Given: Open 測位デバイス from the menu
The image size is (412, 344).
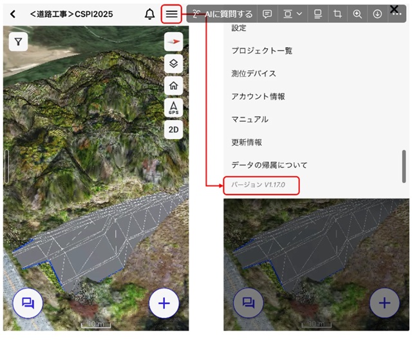Looking at the screenshot, I should tap(253, 73).
